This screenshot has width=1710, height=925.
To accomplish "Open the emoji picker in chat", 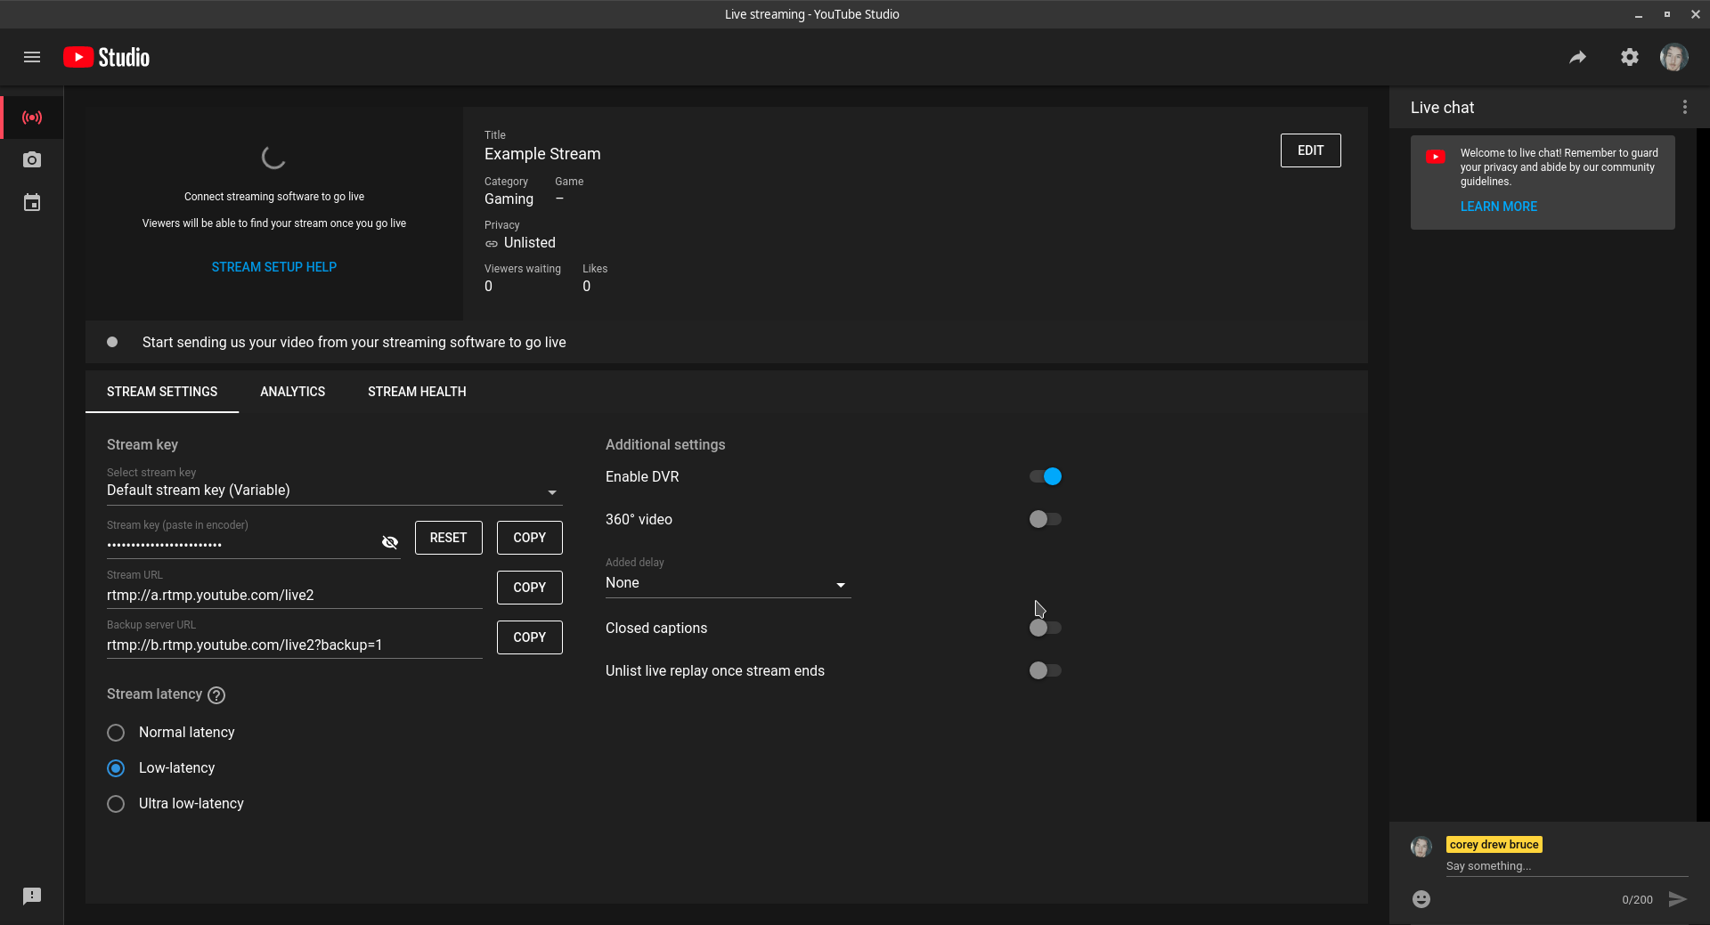I will pos(1421,899).
